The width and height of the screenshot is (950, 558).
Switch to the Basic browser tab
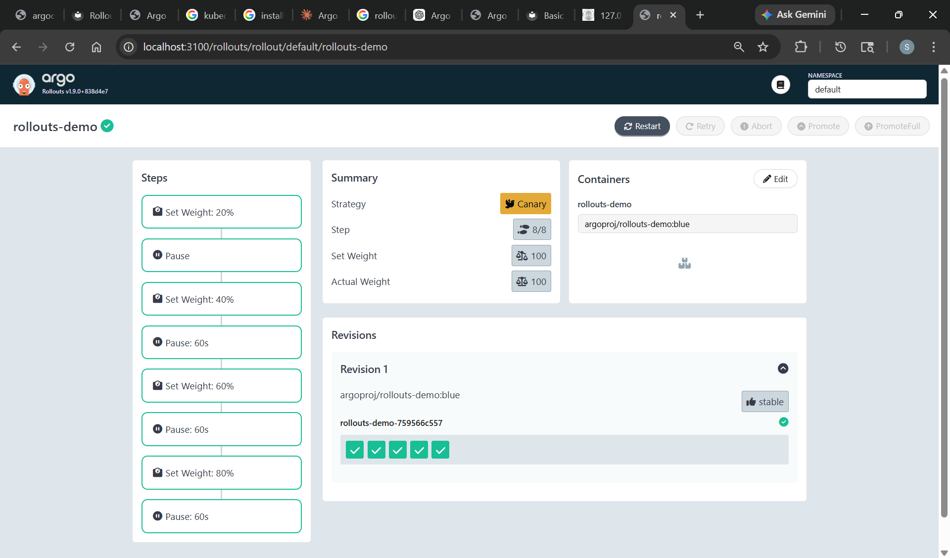[546, 15]
